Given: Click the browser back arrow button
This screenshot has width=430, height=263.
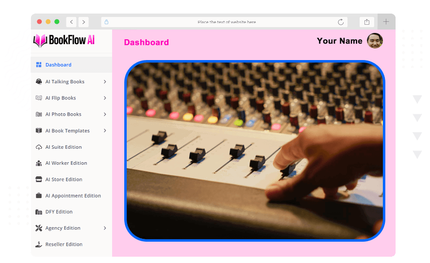Looking at the screenshot, I should coord(71,22).
